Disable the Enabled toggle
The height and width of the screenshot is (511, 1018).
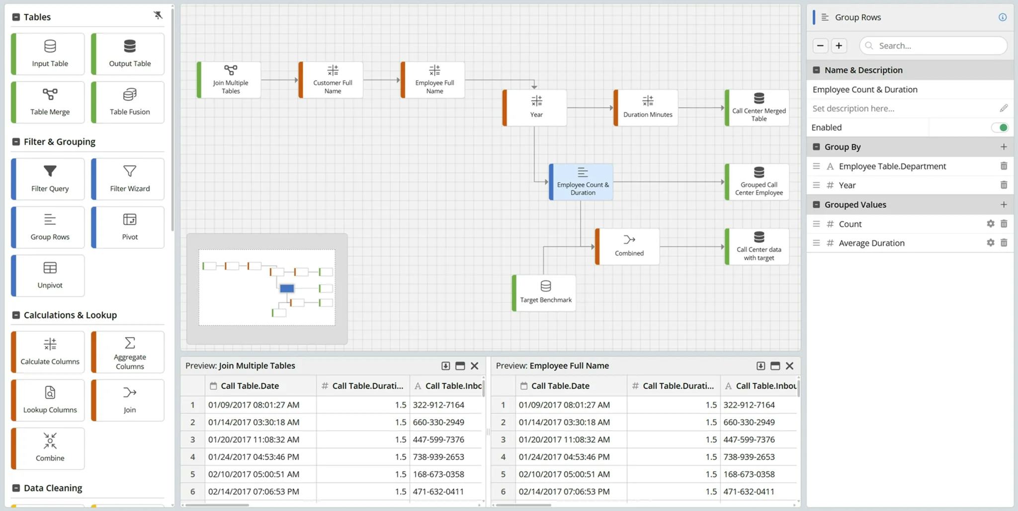pos(1000,127)
